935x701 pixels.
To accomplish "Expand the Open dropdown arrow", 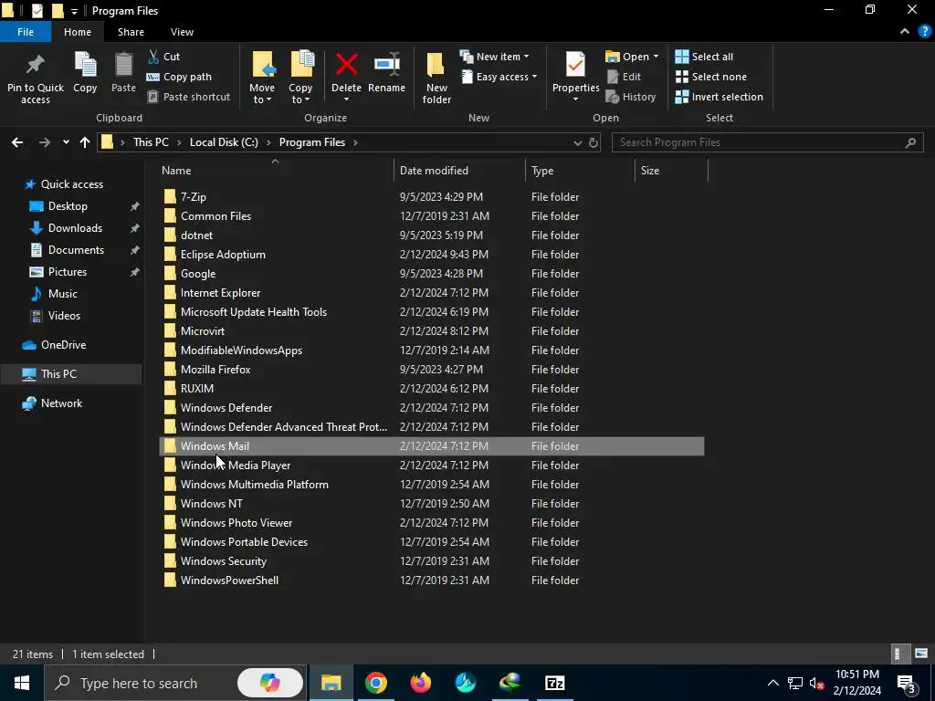I will 656,57.
